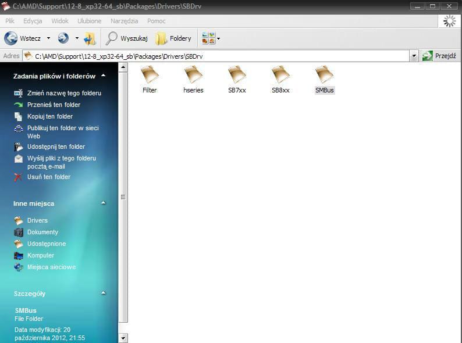Click the Przejdź go button
The width and height of the screenshot is (462, 343).
pos(439,56)
